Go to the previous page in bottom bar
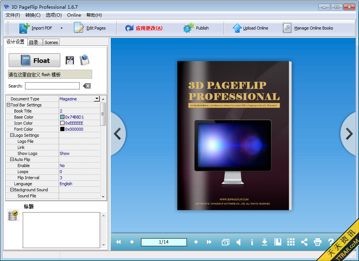Viewport: 359px width, 261px height. [132, 242]
